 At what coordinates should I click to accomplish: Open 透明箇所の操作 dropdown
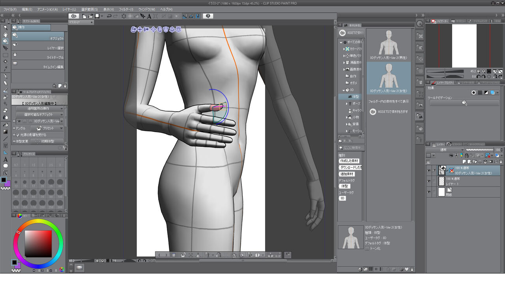(40, 108)
